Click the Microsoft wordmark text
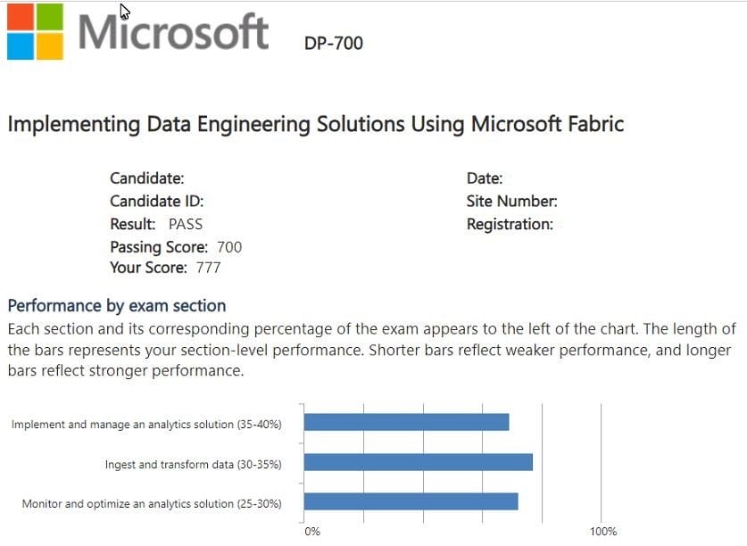747x546 pixels. point(173,32)
